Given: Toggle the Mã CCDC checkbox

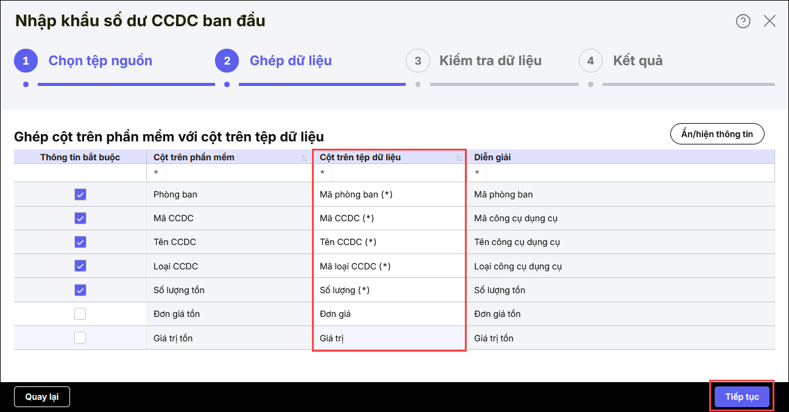Looking at the screenshot, I should [x=80, y=218].
